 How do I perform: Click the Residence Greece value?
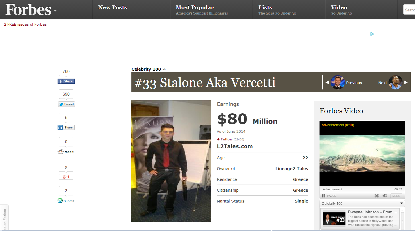pos(300,179)
